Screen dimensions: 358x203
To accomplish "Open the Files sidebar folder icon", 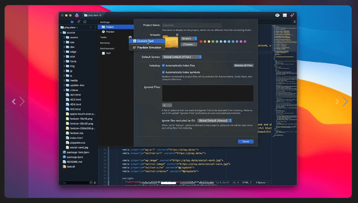I will tap(72, 22).
